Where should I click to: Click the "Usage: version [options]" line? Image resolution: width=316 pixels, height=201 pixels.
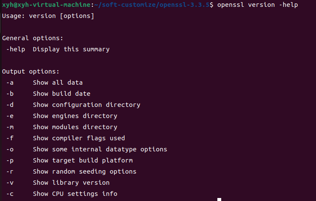pyautogui.click(x=48, y=16)
